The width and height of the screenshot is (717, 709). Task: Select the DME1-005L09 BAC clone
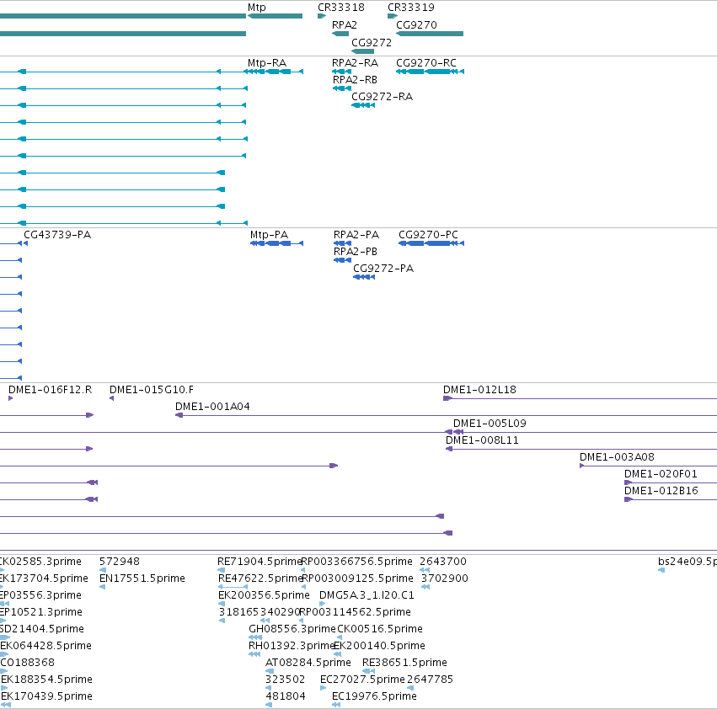[x=585, y=433]
